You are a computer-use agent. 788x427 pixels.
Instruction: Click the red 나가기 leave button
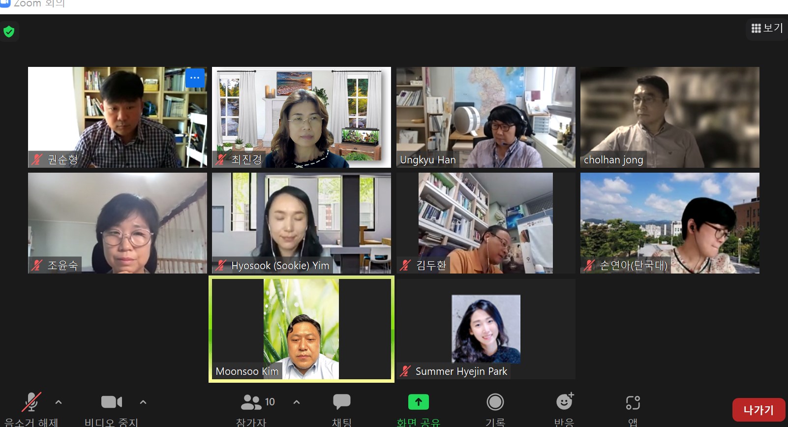point(758,410)
